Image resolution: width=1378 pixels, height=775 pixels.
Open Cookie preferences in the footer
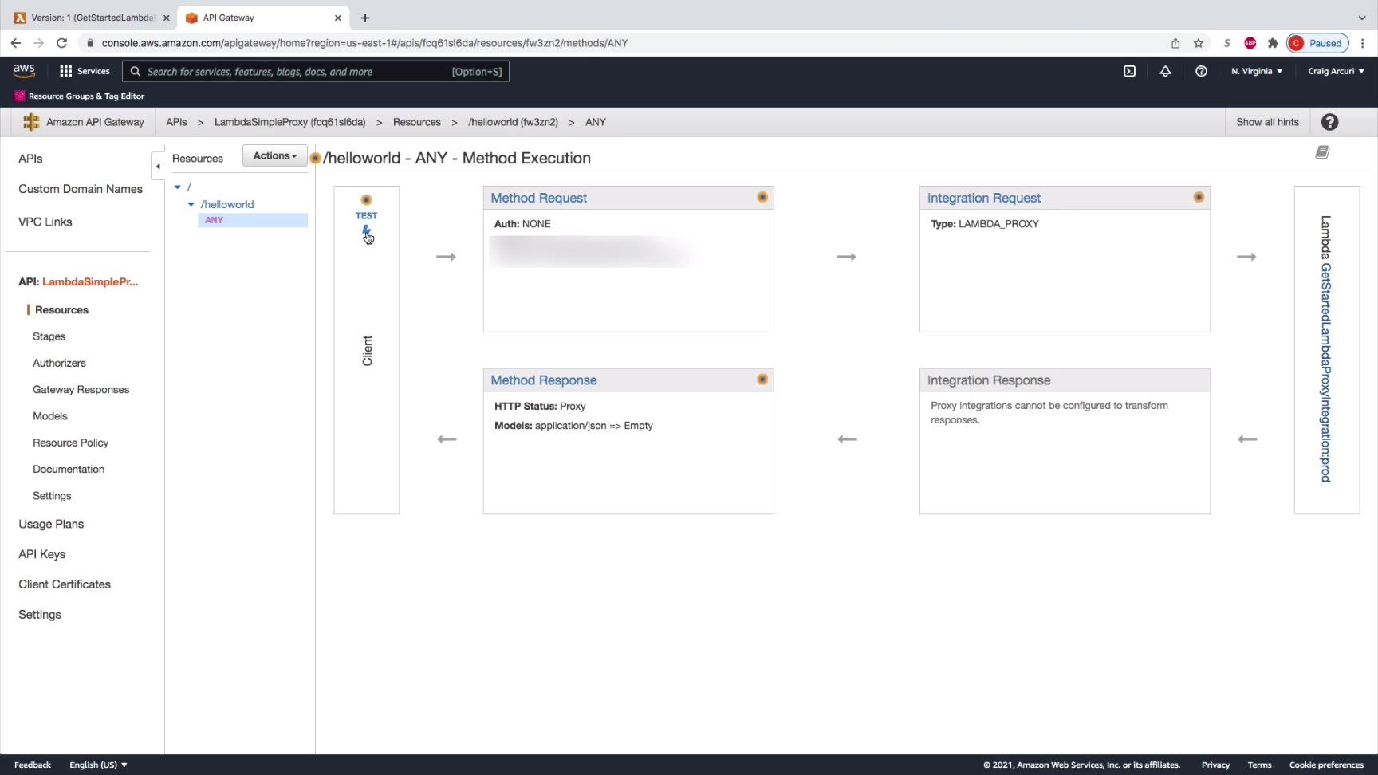[1326, 765]
